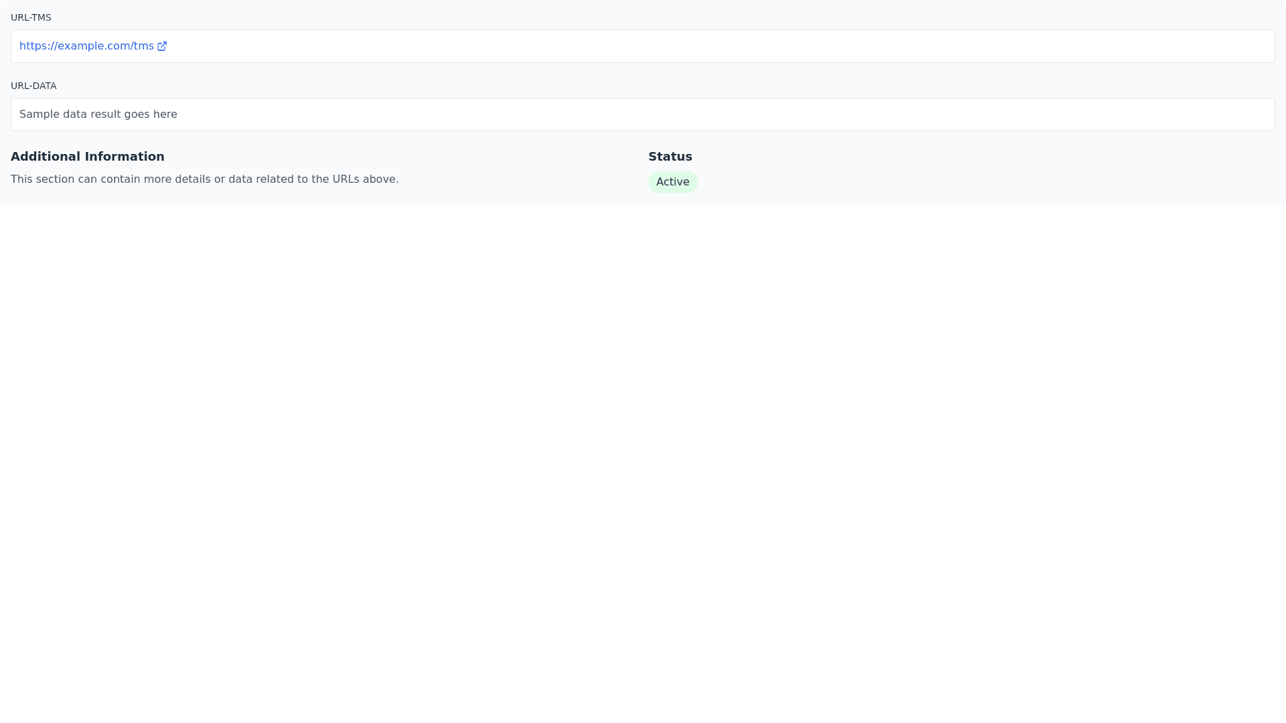Click the tms ending of the link
The height and width of the screenshot is (723, 1286).
tap(143, 46)
